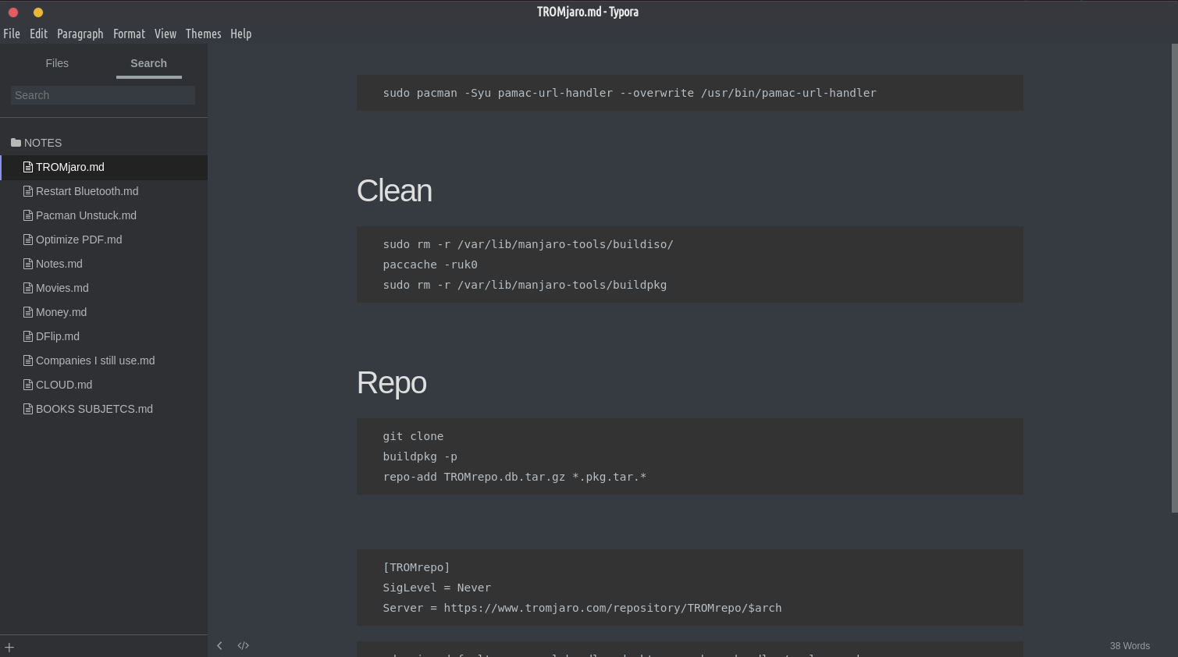The height and width of the screenshot is (657, 1178).
Task: Hide sidebar with the left chevron icon
Action: 219,645
